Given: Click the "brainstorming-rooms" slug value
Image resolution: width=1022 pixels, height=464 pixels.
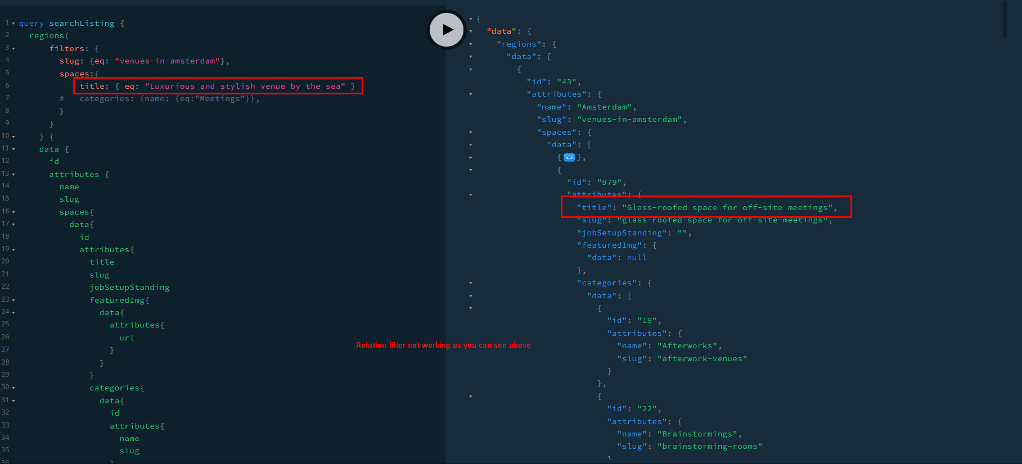Looking at the screenshot, I should point(710,447).
